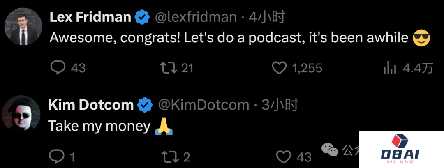The height and width of the screenshot is (168, 444).
Task: Click Kim Dotcom's blue verified badge
Action: pos(145,105)
